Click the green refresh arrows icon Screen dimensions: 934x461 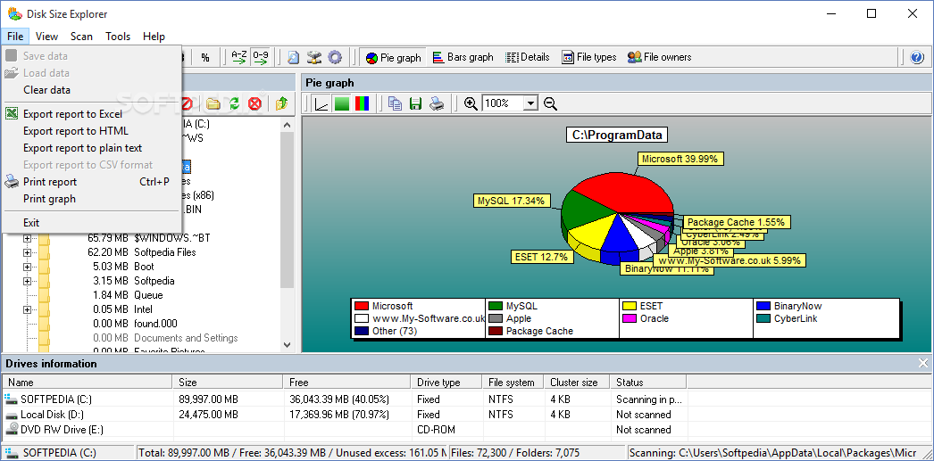click(234, 104)
